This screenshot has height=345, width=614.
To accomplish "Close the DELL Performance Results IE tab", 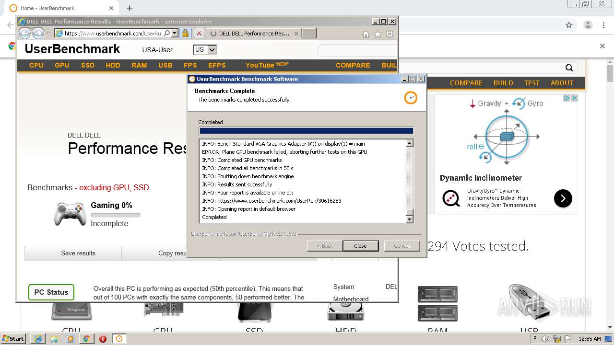I will (x=296, y=34).
